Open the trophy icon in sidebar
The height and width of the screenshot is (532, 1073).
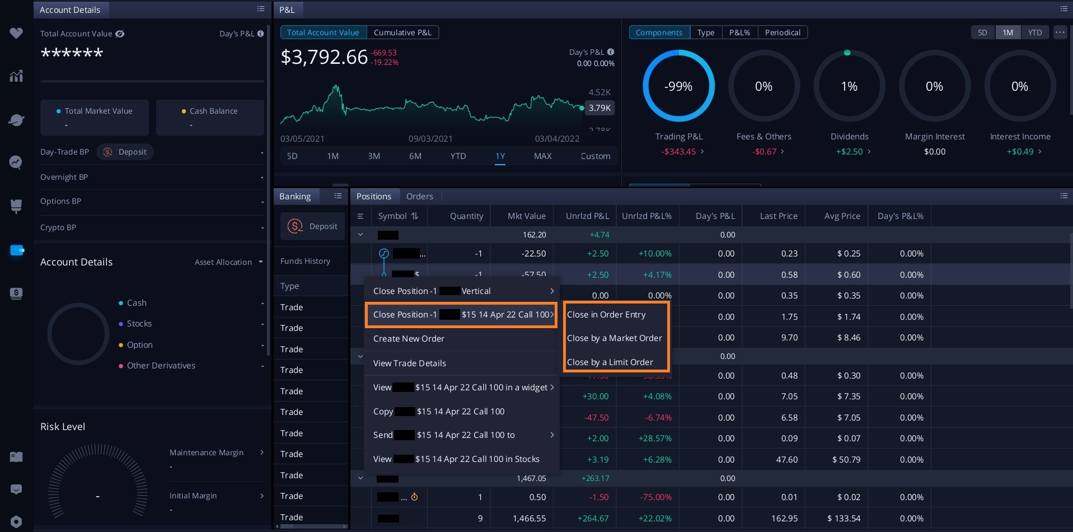coord(16,206)
